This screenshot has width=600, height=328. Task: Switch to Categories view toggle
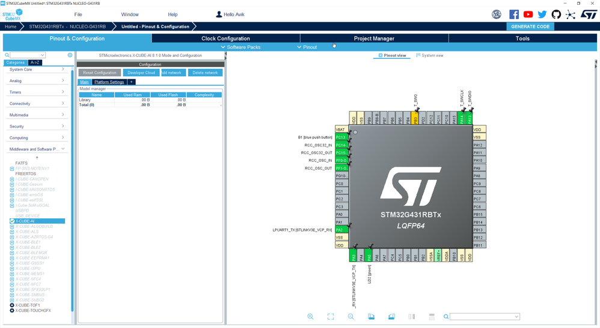tap(15, 62)
